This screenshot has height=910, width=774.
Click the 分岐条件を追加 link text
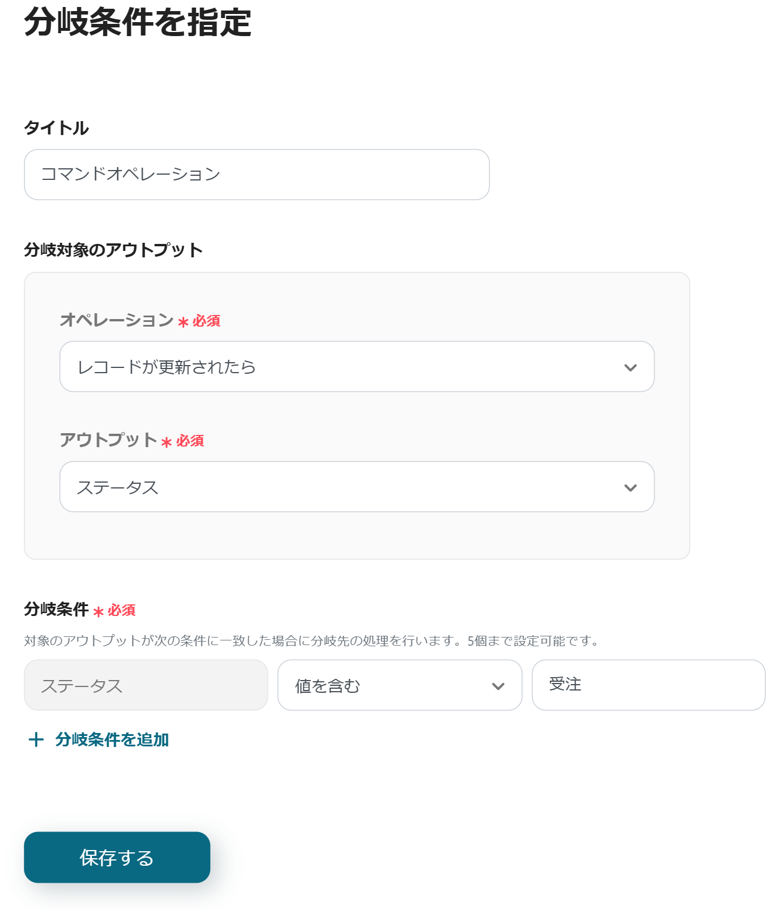pos(112,739)
